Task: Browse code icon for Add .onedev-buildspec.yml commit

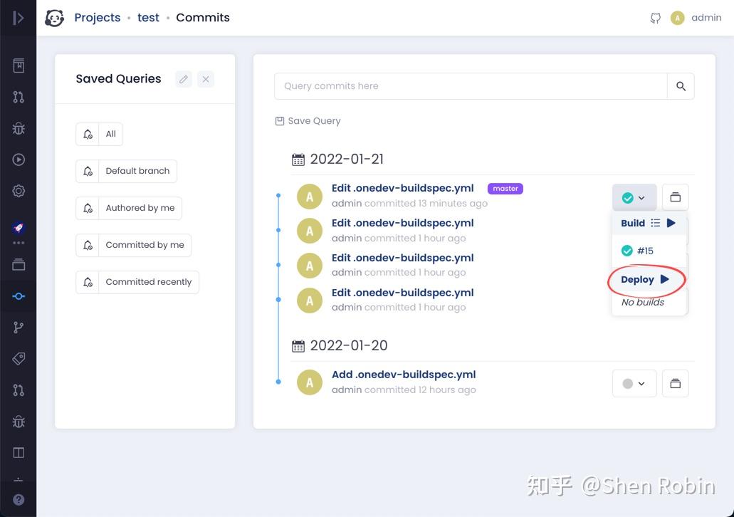Action: 675,384
